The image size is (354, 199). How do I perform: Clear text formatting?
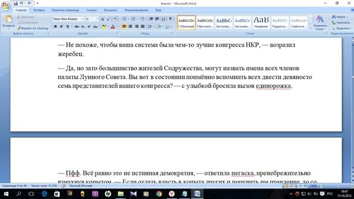(115, 19)
